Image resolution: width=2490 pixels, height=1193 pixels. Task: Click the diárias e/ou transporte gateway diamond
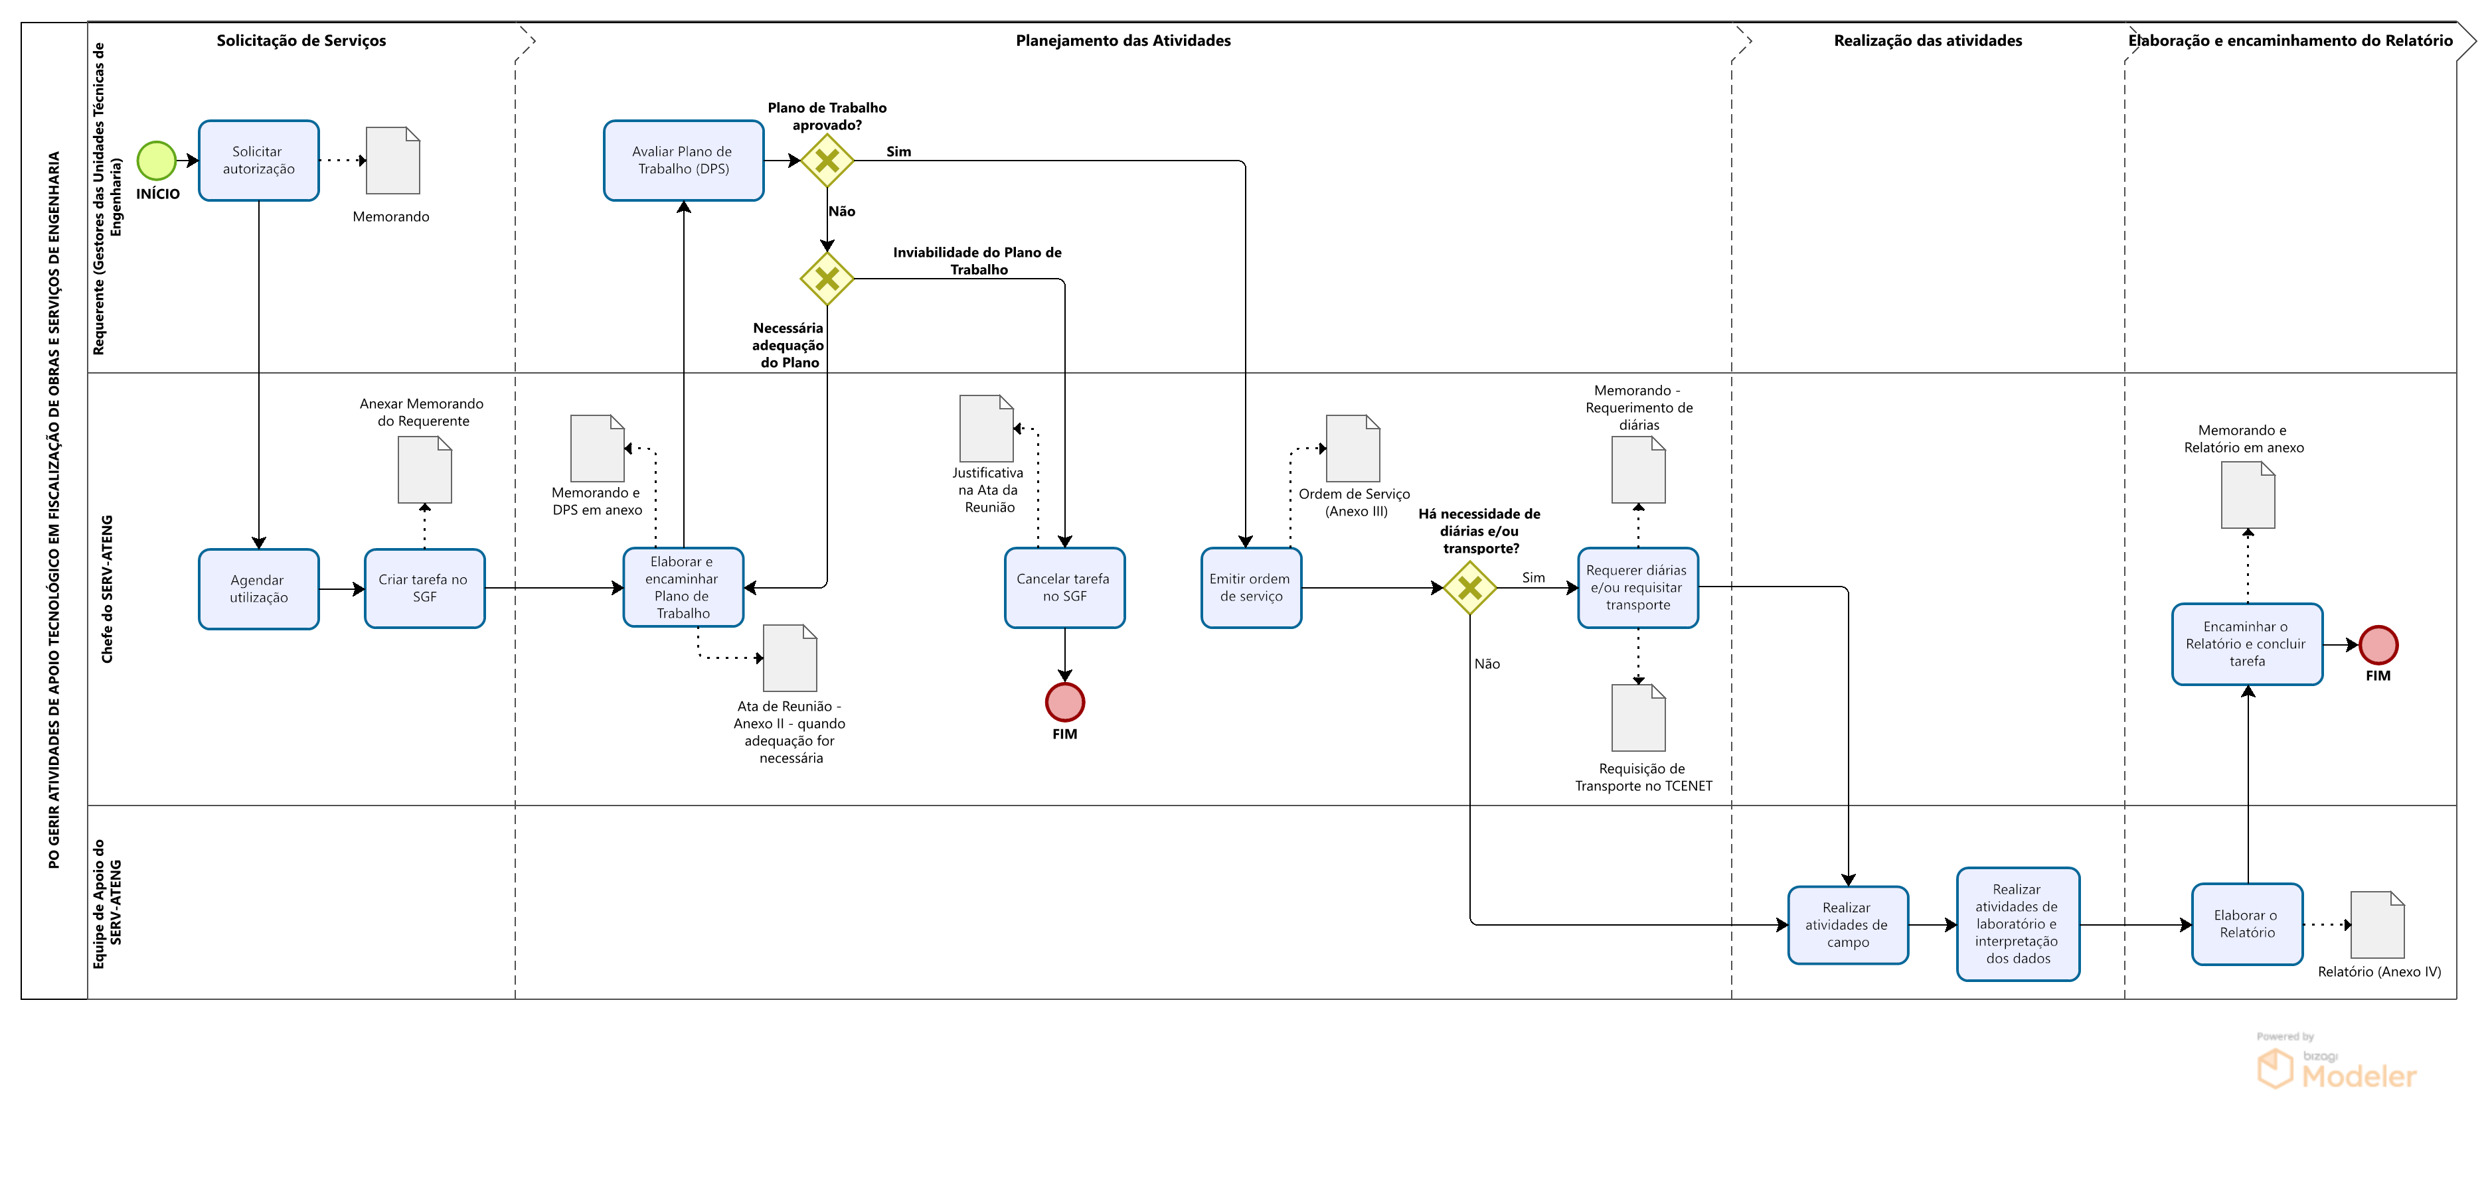coord(1469,587)
